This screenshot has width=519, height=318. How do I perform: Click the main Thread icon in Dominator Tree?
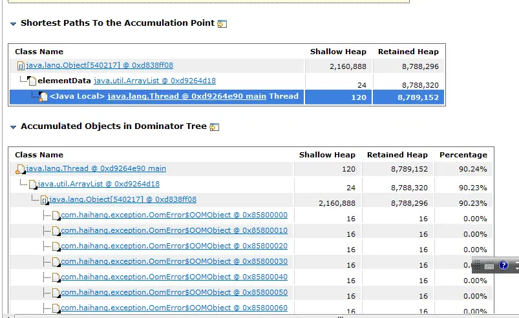[x=20, y=169]
